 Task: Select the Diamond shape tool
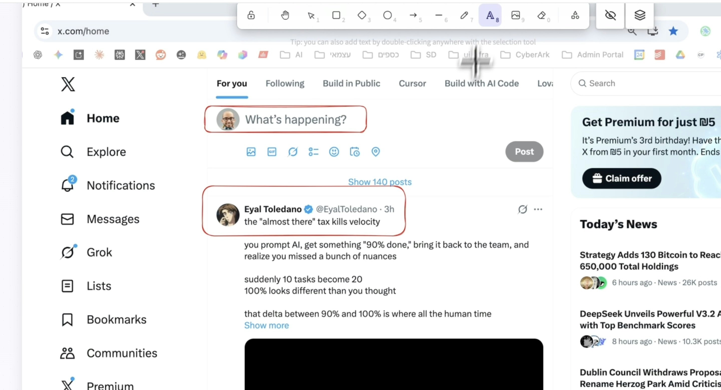(x=362, y=15)
